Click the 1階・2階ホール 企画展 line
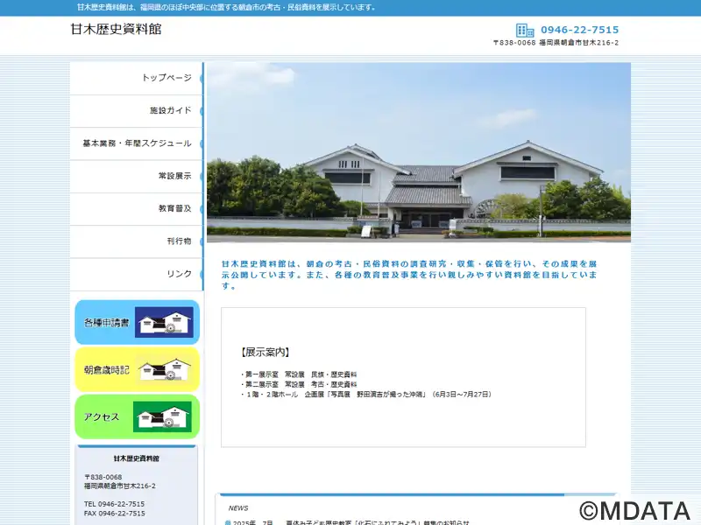This screenshot has height=525, width=701. [x=366, y=395]
